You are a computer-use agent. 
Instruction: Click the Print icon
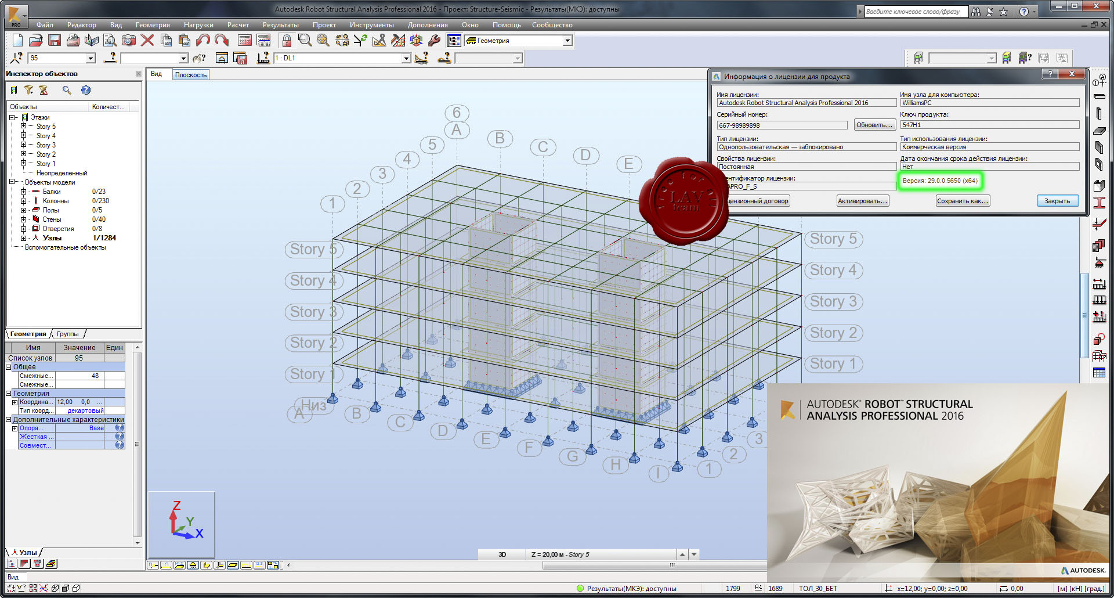click(73, 40)
